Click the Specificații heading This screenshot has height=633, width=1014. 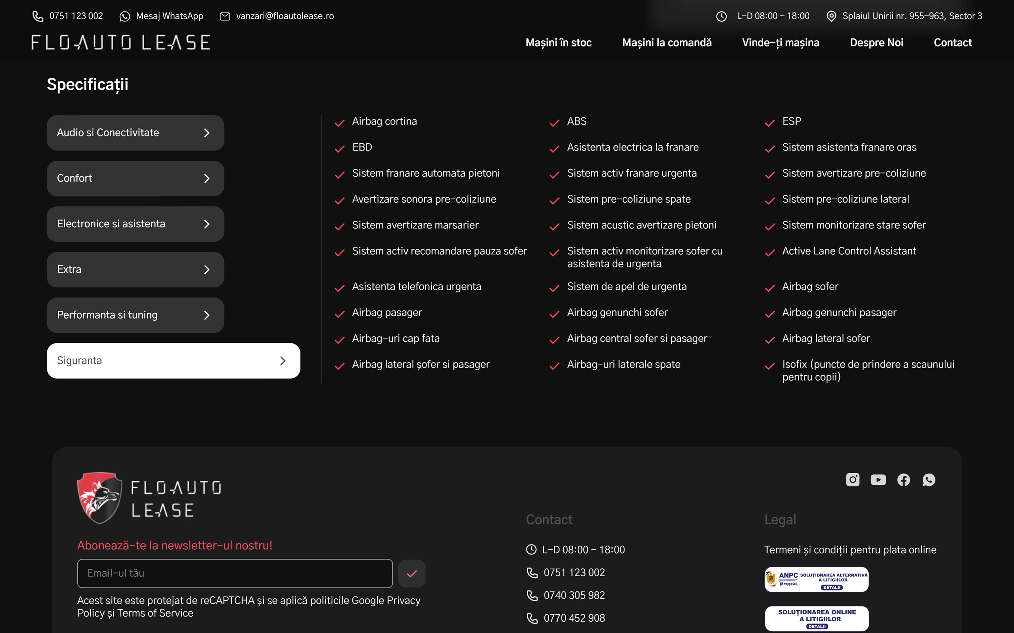(x=87, y=85)
